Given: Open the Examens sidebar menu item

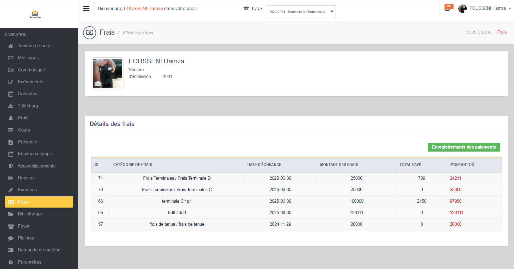Looking at the screenshot, I should (27, 190).
